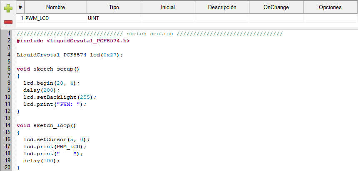Sort by the Nombre column header
Screen dimensions: 358x171
pyautogui.click(x=55, y=7)
